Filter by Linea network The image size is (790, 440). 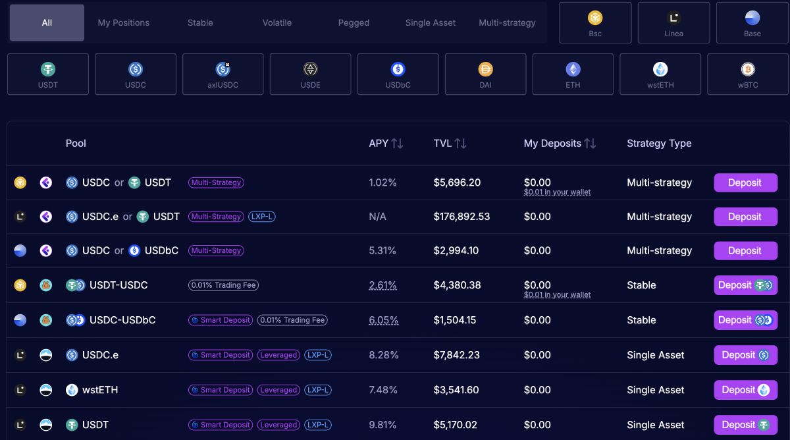tap(673, 23)
